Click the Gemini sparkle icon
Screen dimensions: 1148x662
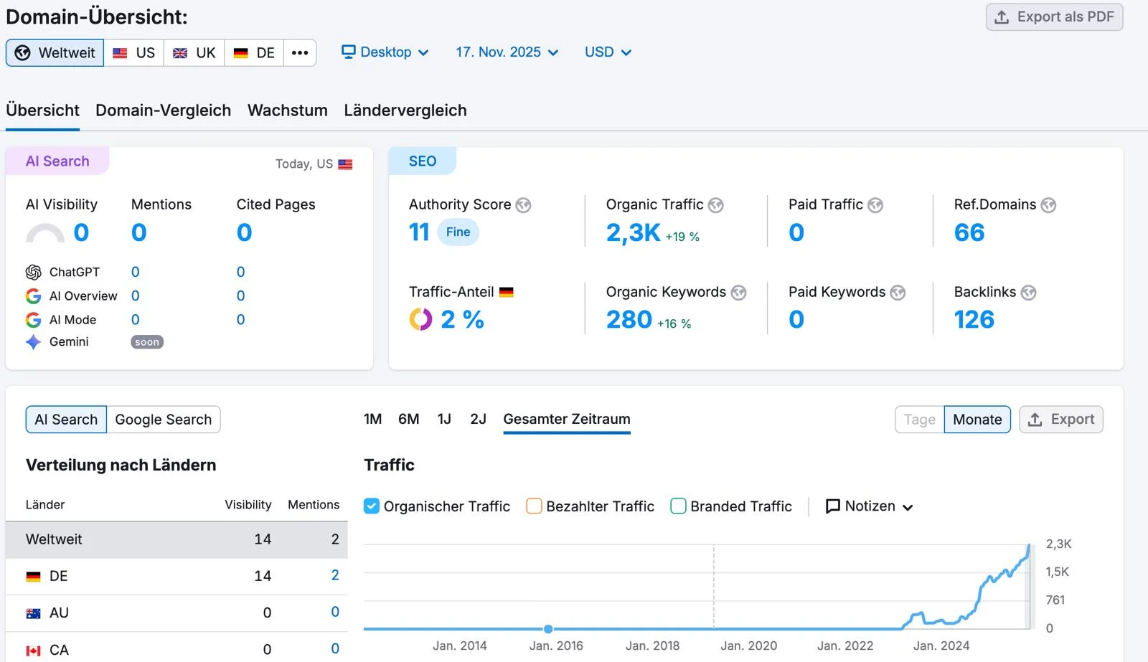point(34,342)
